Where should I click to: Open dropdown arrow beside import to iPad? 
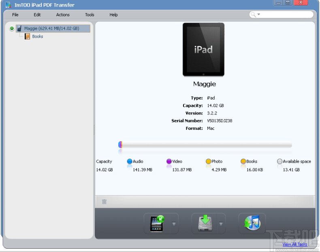point(174,224)
